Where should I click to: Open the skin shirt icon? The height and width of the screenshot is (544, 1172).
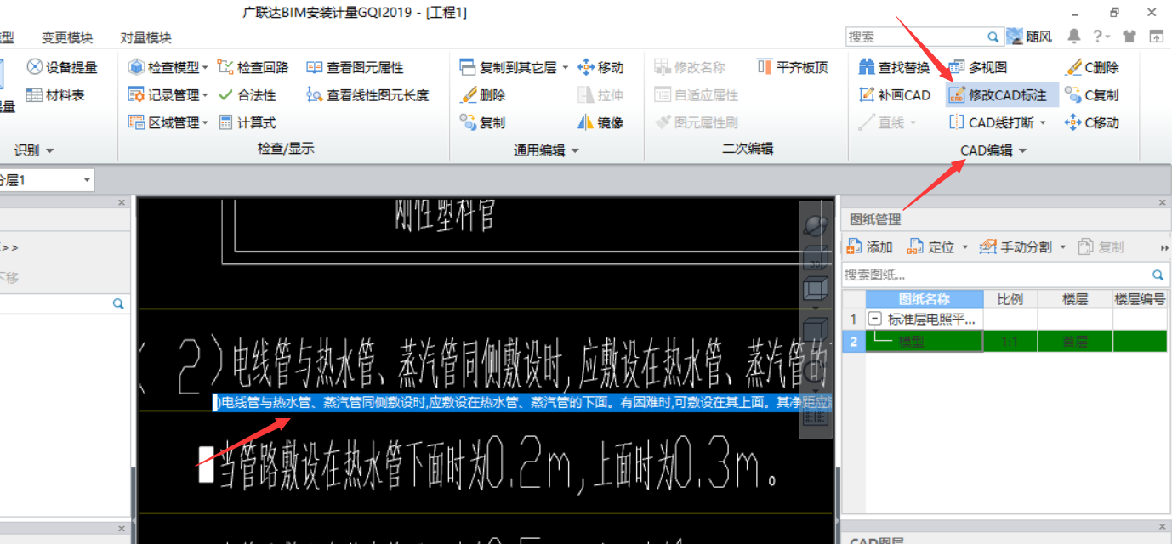tap(1129, 37)
